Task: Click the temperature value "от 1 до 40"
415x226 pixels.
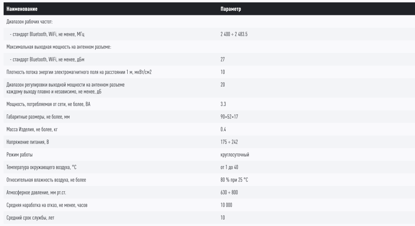Action: point(230,167)
